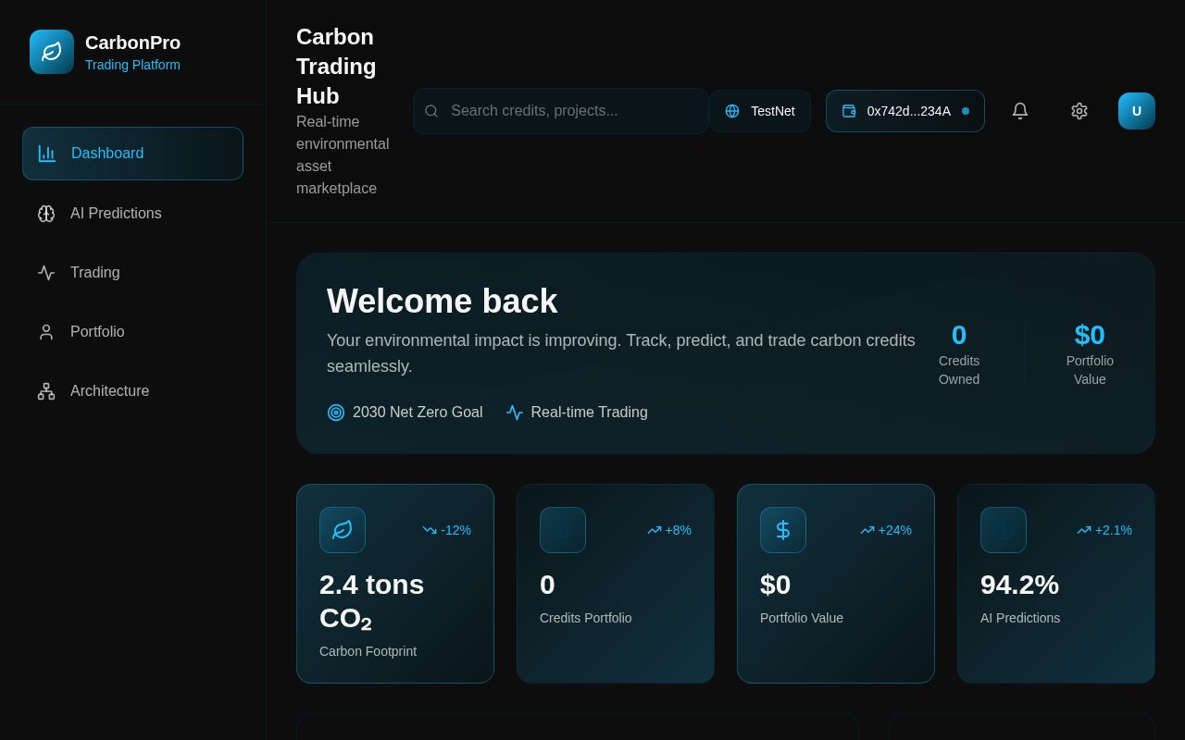The width and height of the screenshot is (1185, 740).
Task: Click the welcome banner Portfolio Value label
Action: 1090,370
